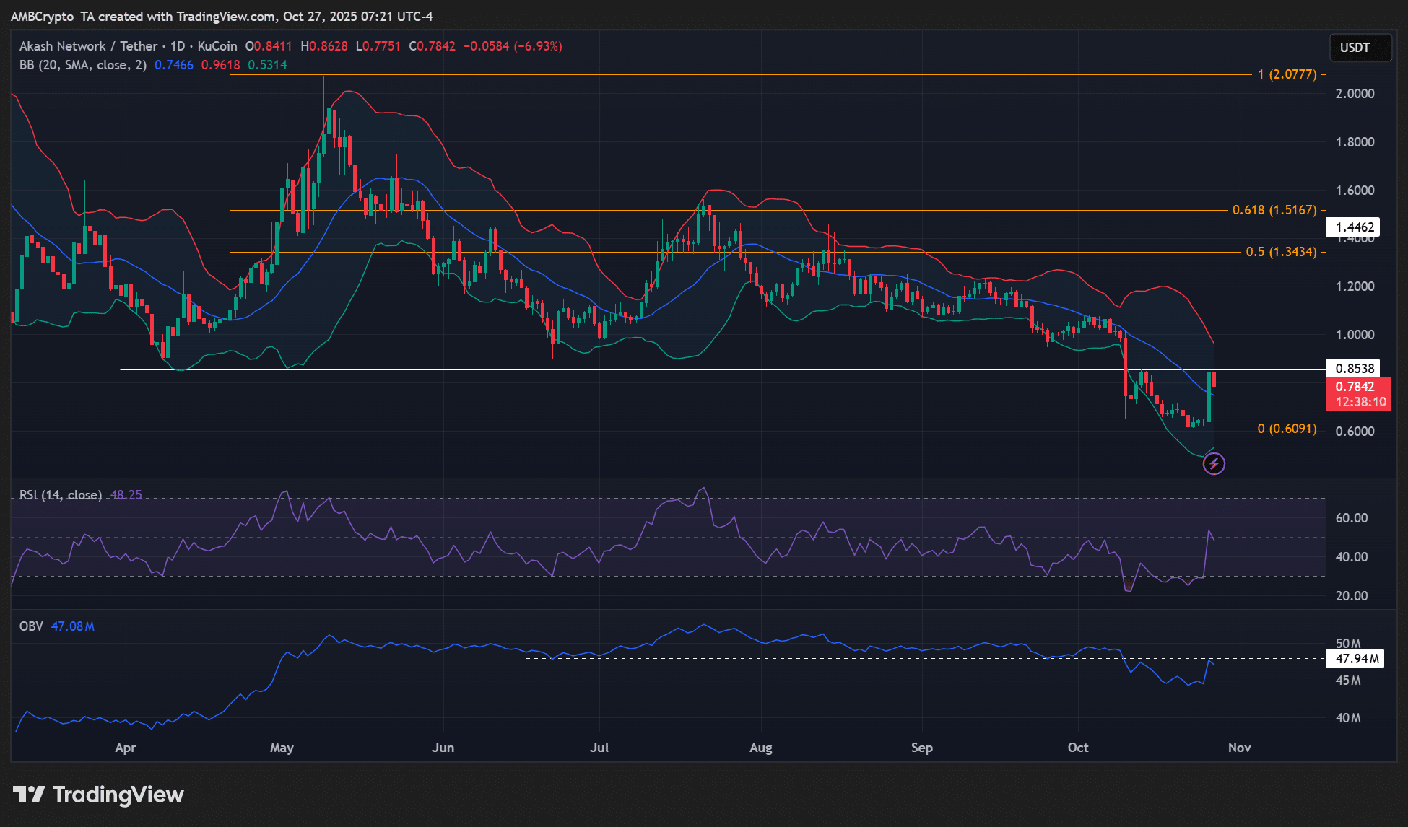Click the May marker on time axis
The height and width of the screenshot is (827, 1408).
pyautogui.click(x=282, y=748)
